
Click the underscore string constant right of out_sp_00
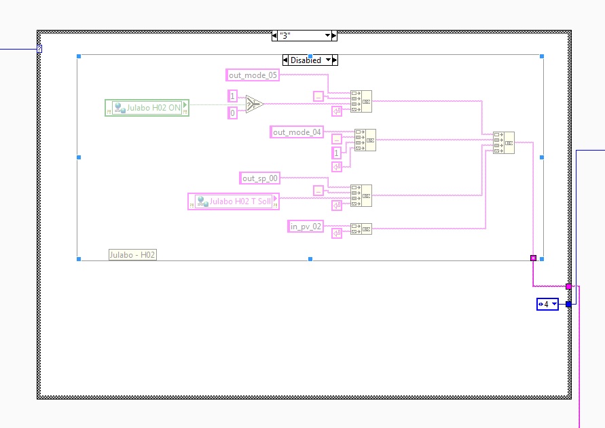318,191
